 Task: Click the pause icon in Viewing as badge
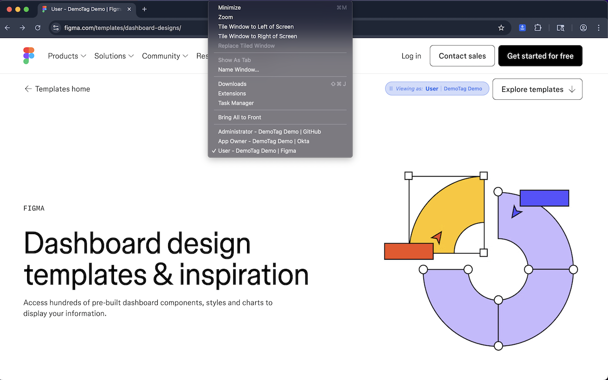[391, 89]
